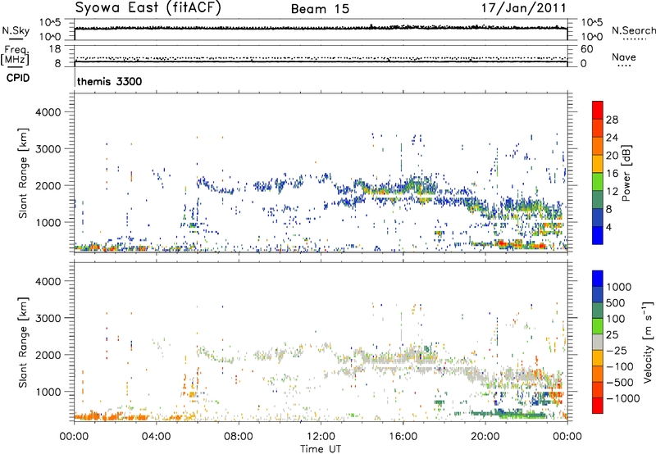Pick the light green 12–16 dB power segment
Viewport: 656px width, 454px height.
click(598, 182)
